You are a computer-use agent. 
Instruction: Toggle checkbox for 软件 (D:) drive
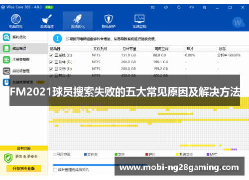point(51,62)
